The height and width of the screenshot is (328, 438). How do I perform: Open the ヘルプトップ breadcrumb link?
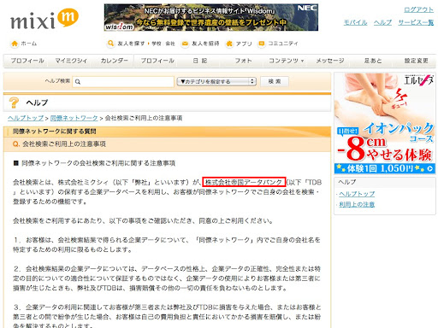pos(26,118)
